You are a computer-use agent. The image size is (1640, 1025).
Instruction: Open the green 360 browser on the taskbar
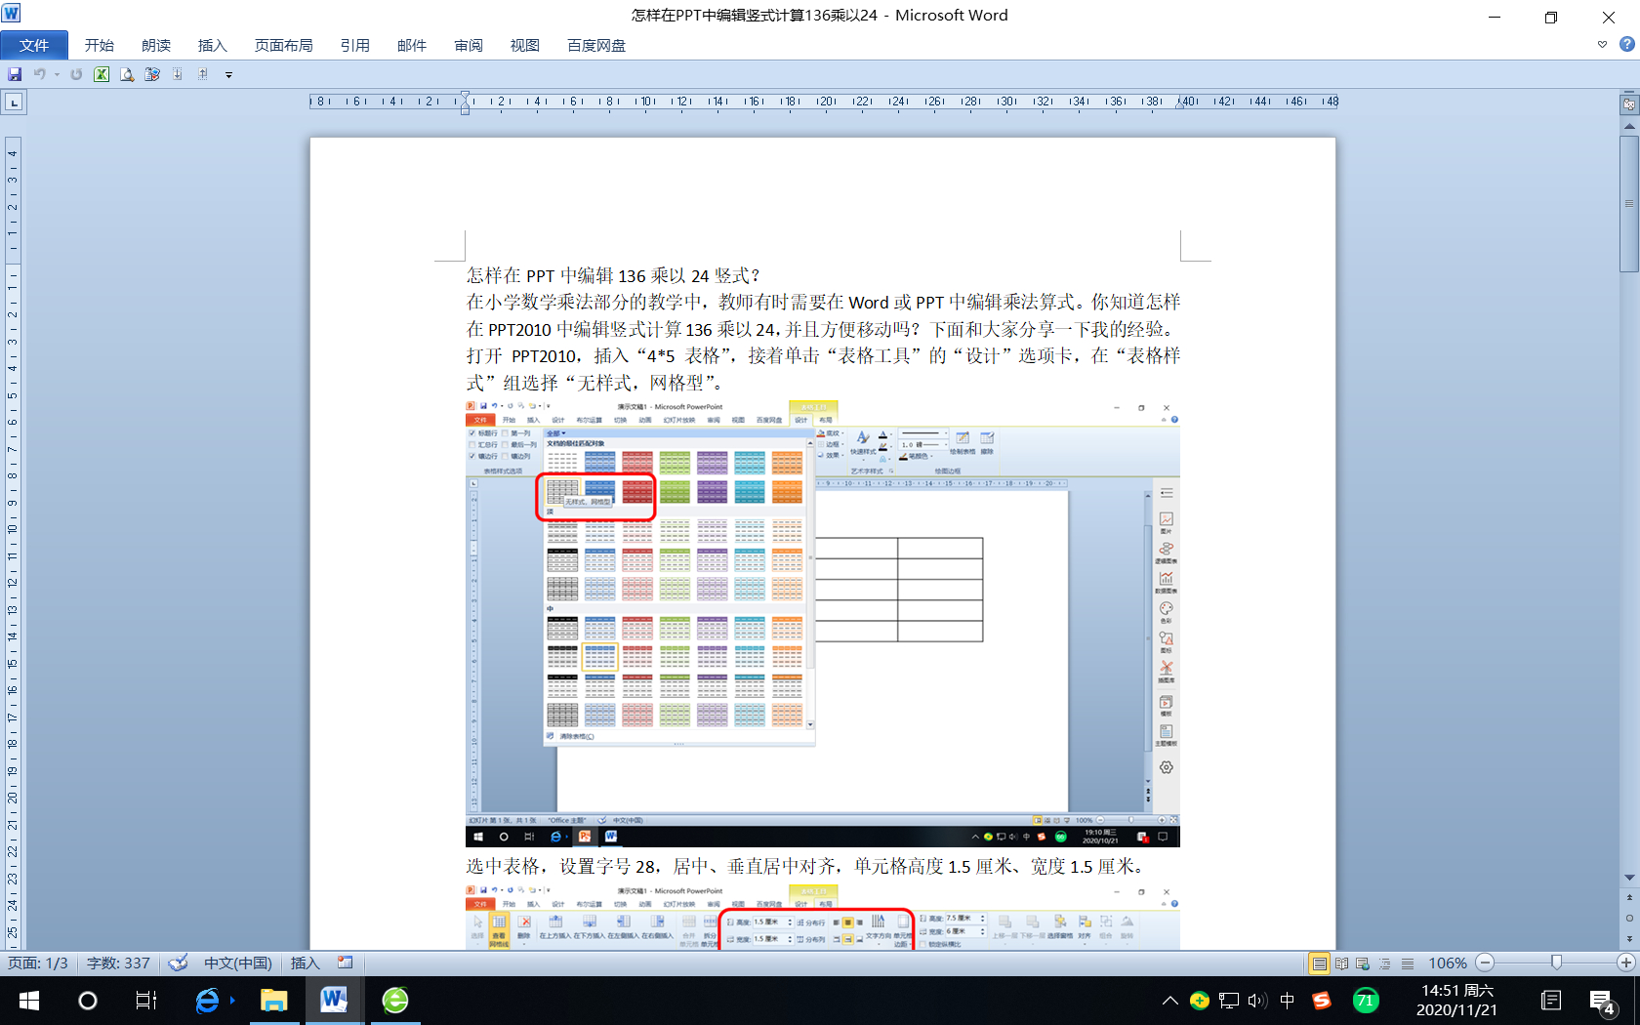coord(395,1001)
